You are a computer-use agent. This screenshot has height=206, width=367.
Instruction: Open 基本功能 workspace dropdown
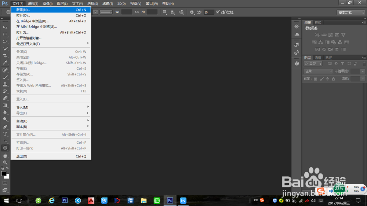click(351, 12)
